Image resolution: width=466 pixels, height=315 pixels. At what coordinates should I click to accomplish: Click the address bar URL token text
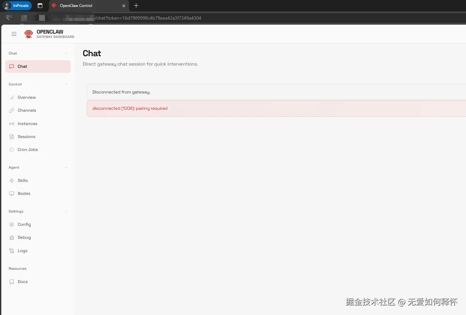(x=149, y=18)
